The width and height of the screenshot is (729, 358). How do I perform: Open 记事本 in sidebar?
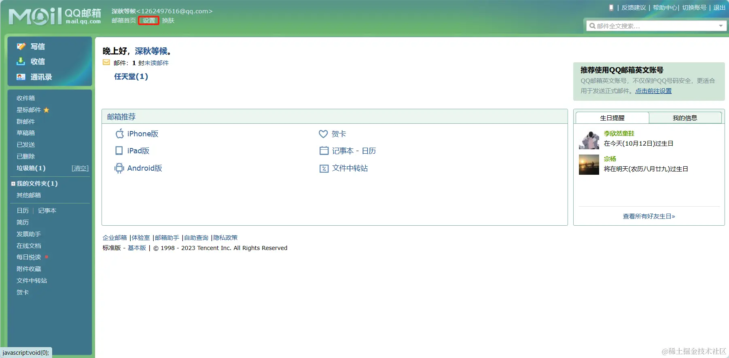point(47,211)
